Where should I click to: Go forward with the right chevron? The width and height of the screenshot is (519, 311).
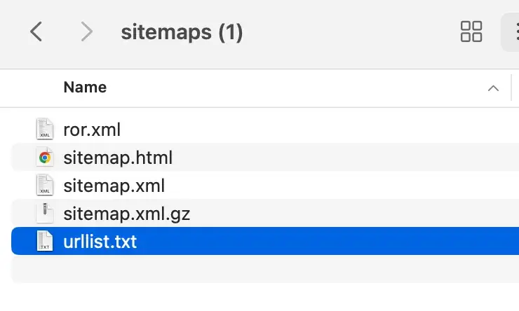(x=87, y=32)
